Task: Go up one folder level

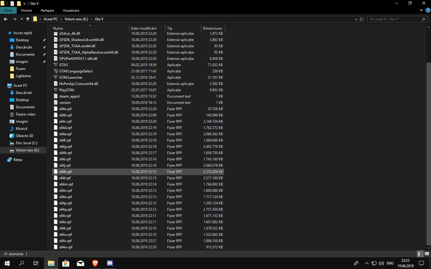Action: pyautogui.click(x=28, y=19)
